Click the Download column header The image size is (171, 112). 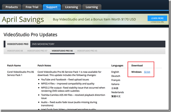click(x=137, y=66)
